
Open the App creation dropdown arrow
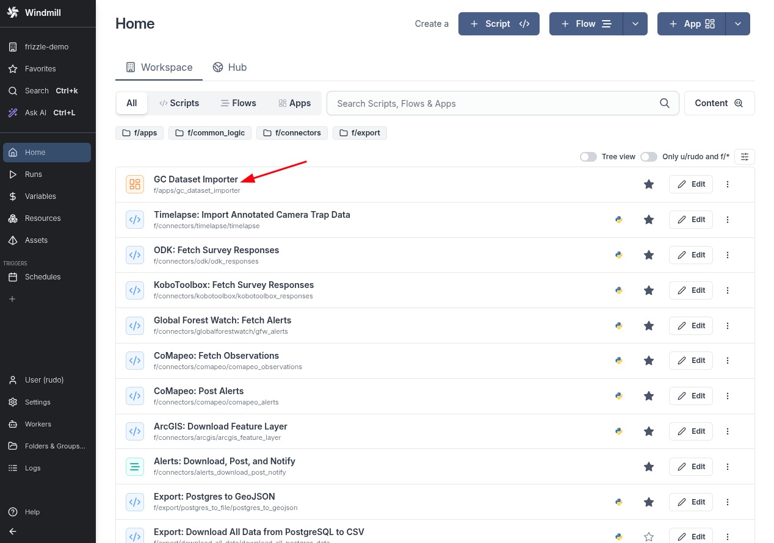(x=738, y=24)
